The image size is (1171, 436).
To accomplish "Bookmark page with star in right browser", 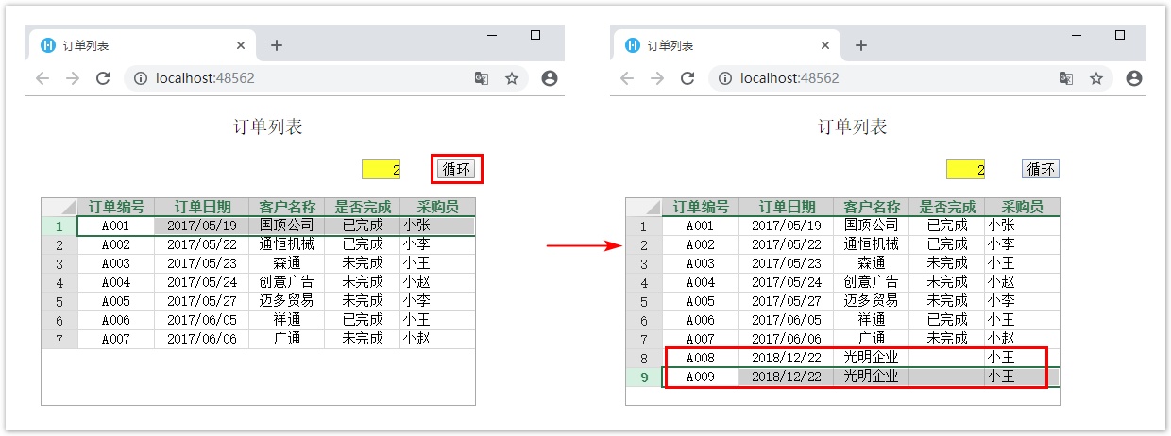I will click(1096, 78).
